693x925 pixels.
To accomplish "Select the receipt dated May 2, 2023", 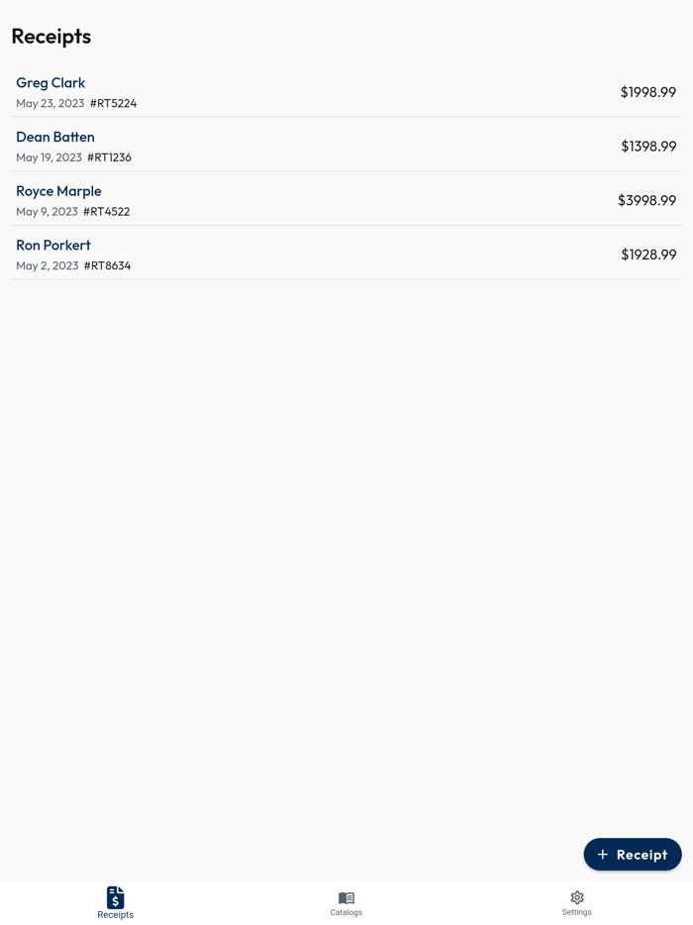I will (47, 265).
